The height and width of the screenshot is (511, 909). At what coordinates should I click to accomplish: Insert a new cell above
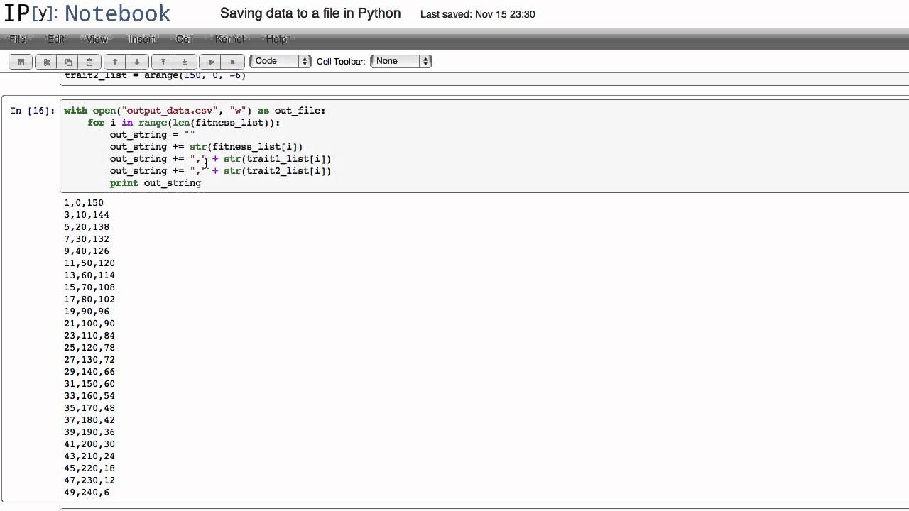[x=163, y=61]
